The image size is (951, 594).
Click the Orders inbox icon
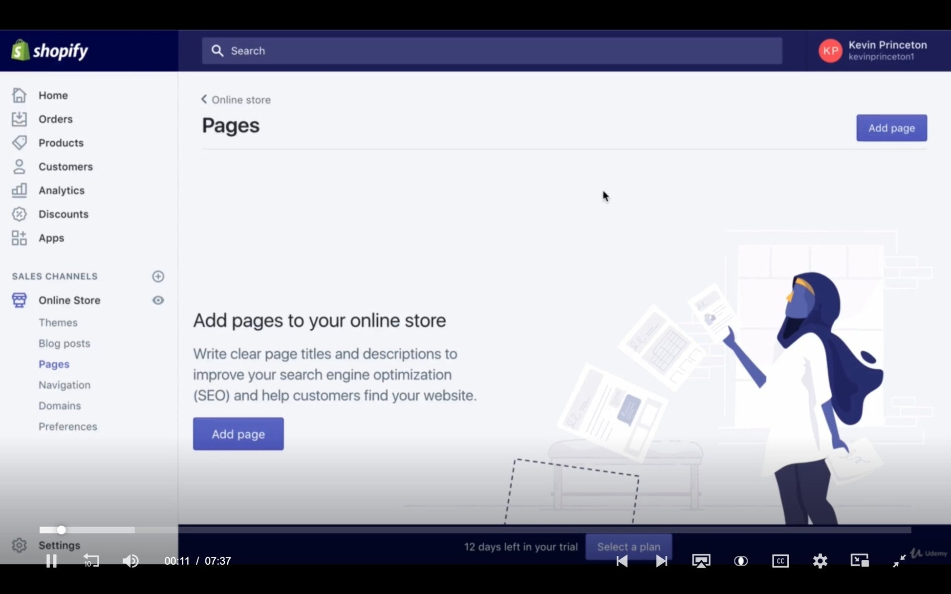(19, 119)
